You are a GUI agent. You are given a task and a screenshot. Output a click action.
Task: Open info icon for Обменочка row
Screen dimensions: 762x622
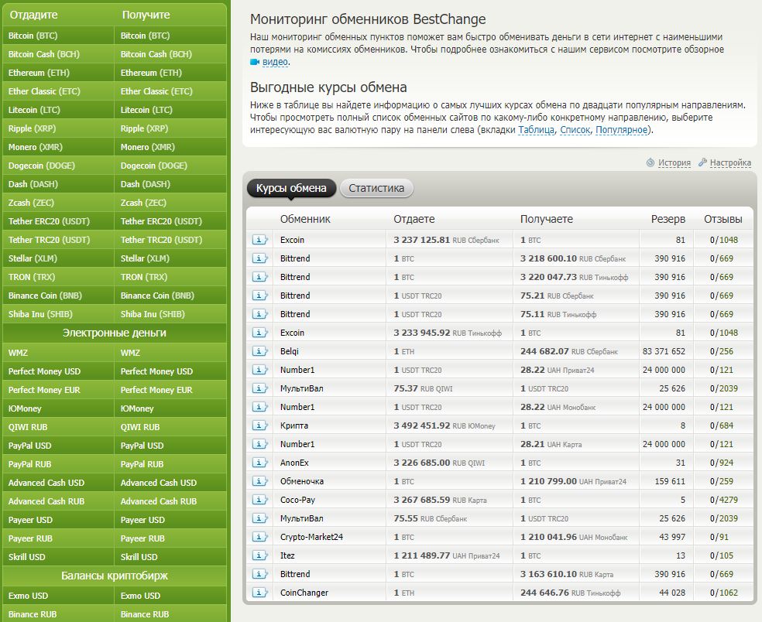pos(259,481)
